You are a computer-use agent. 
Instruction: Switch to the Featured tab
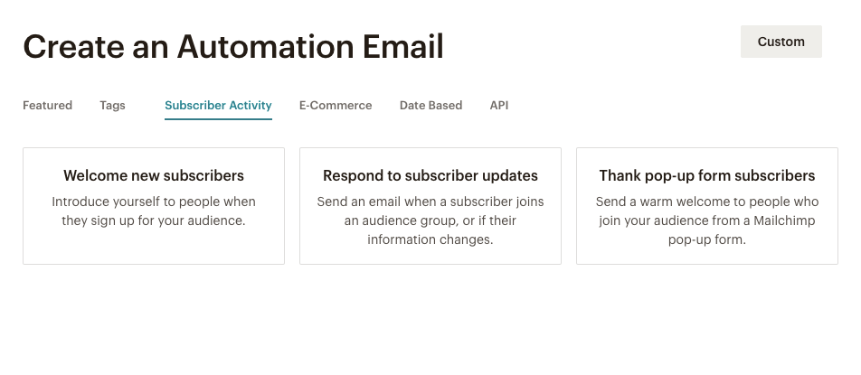pos(47,106)
